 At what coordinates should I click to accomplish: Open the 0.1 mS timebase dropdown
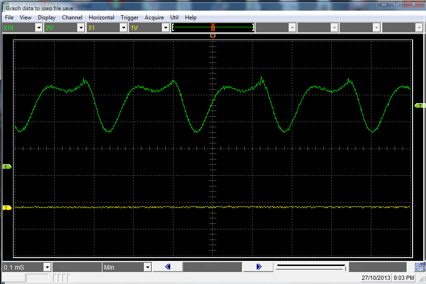(47, 267)
